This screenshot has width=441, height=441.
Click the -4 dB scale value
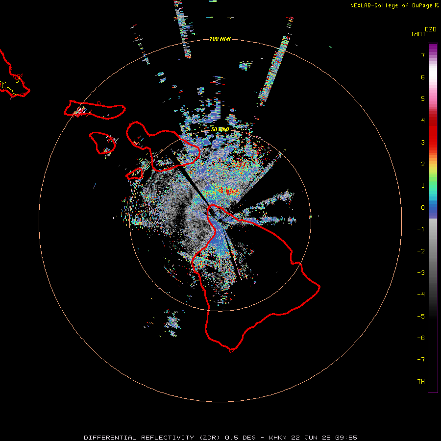click(x=421, y=294)
